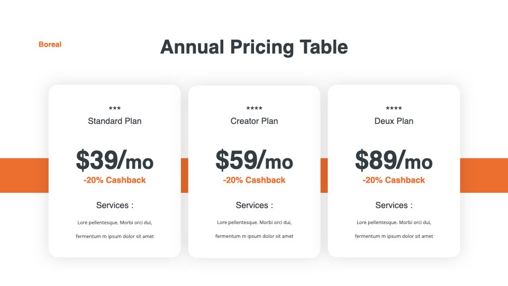Select the Annual Pricing Table heading
This screenshot has width=508, height=286.
(x=254, y=47)
